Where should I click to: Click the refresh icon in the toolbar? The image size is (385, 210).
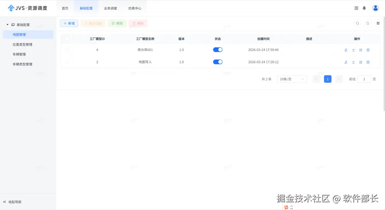point(367,23)
